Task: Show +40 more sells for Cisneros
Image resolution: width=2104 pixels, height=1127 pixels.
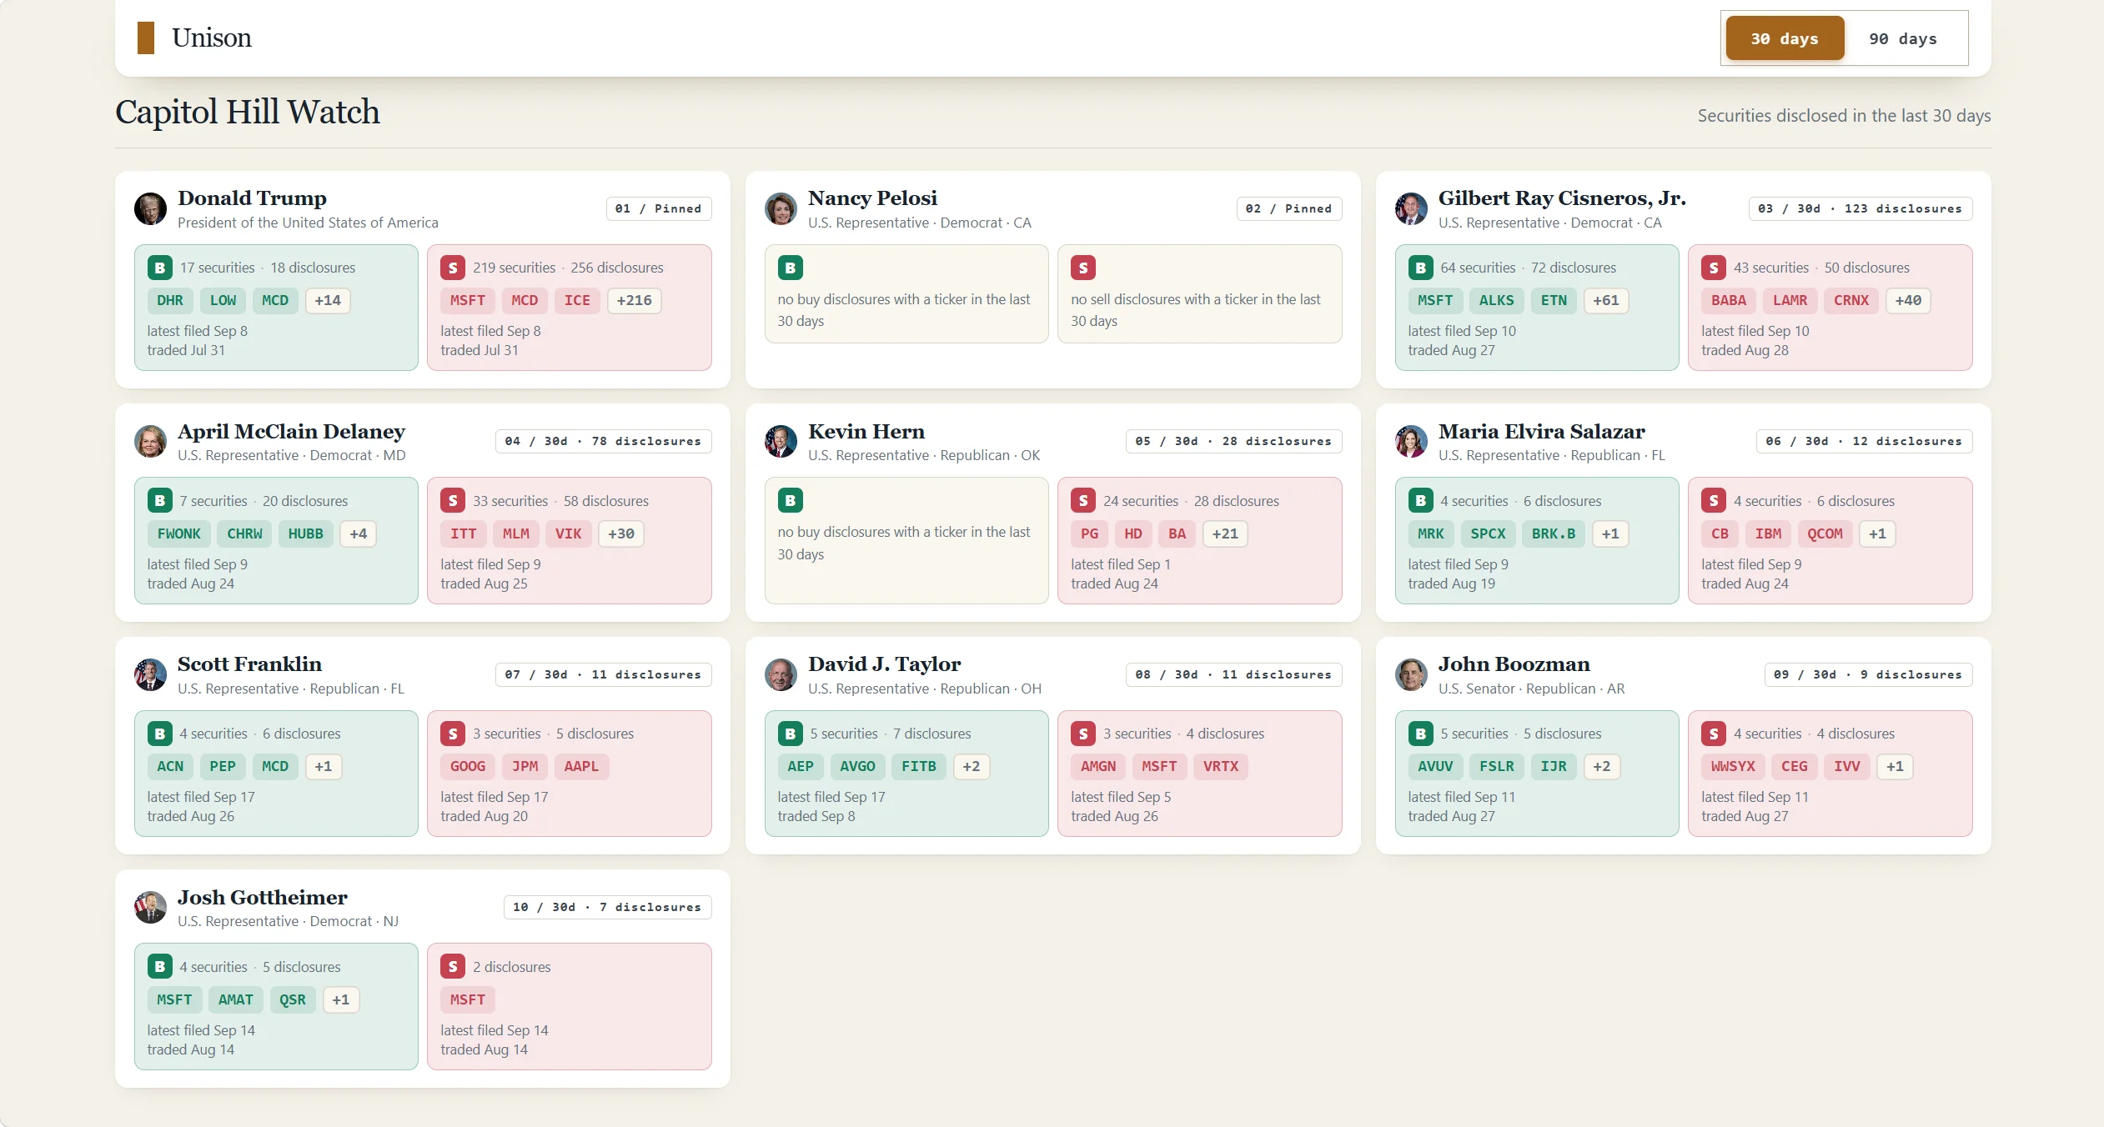Action: (1908, 300)
